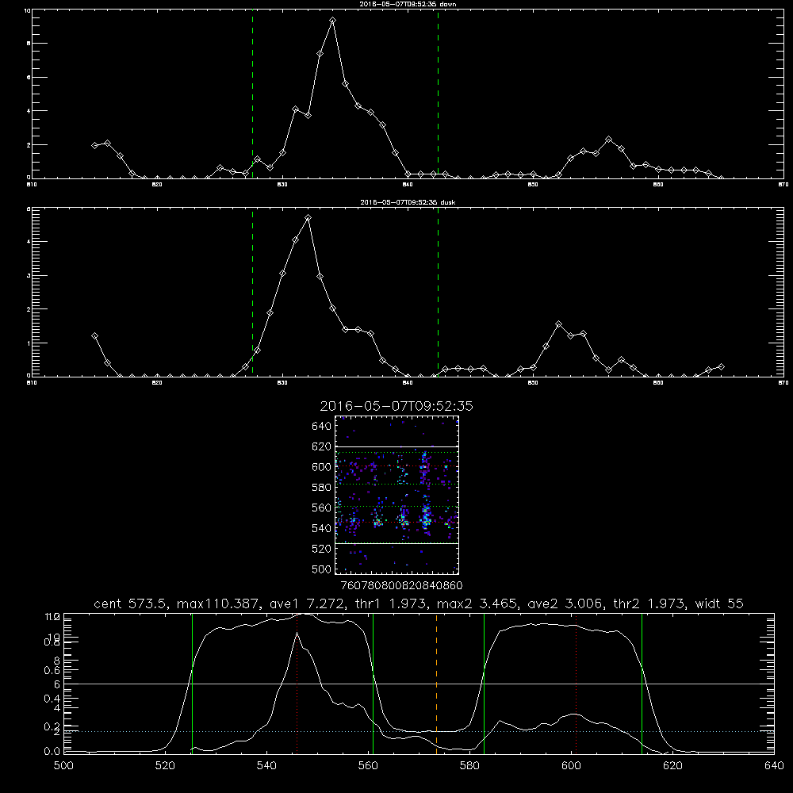Click the 540 label on image y-axis
The image size is (793, 793).
(x=322, y=528)
